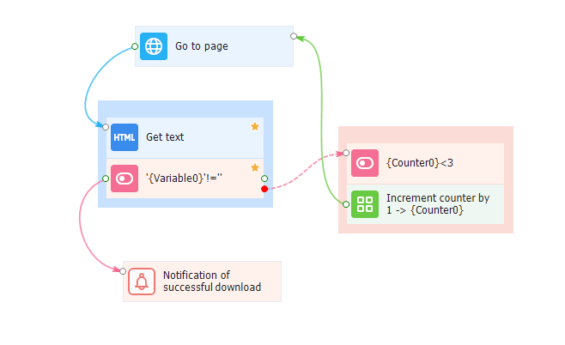Select the '{Variable0}'!='' condition text
The width and height of the screenshot is (565, 345).
click(x=185, y=179)
